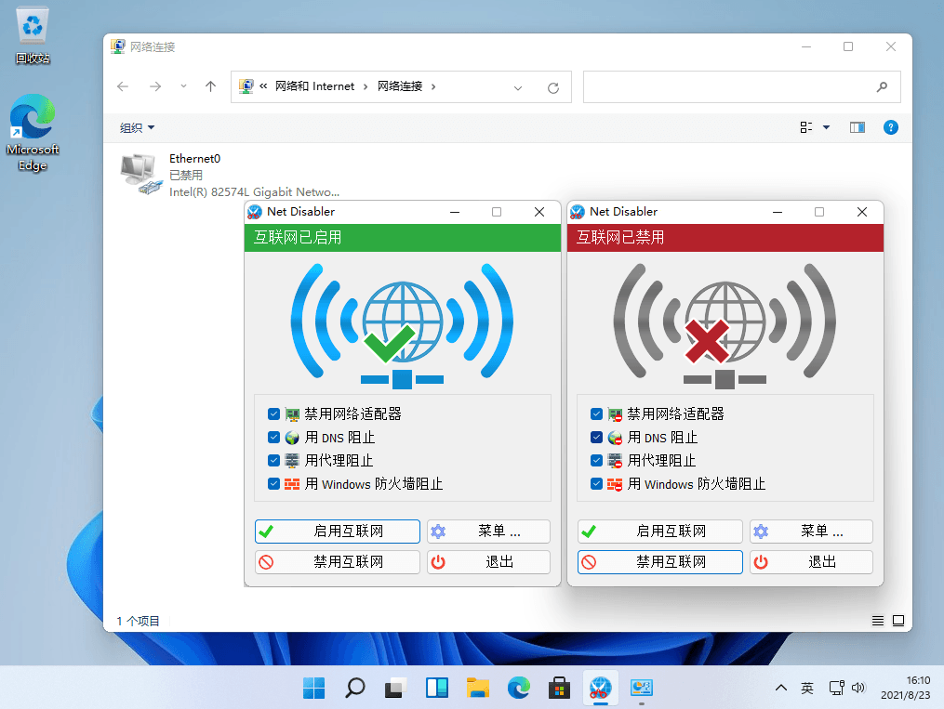This screenshot has height=709, width=944.
Task: Click Widgets icon on taskbar
Action: (x=436, y=688)
